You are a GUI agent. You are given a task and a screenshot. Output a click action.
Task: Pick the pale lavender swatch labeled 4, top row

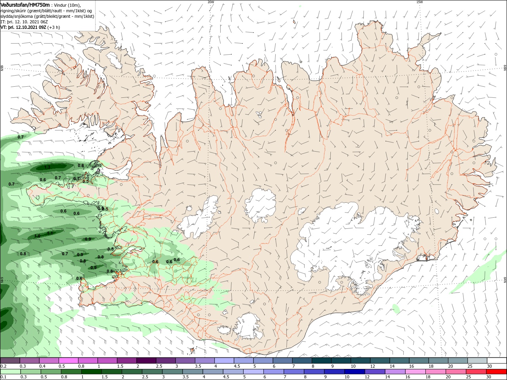(x=224, y=361)
